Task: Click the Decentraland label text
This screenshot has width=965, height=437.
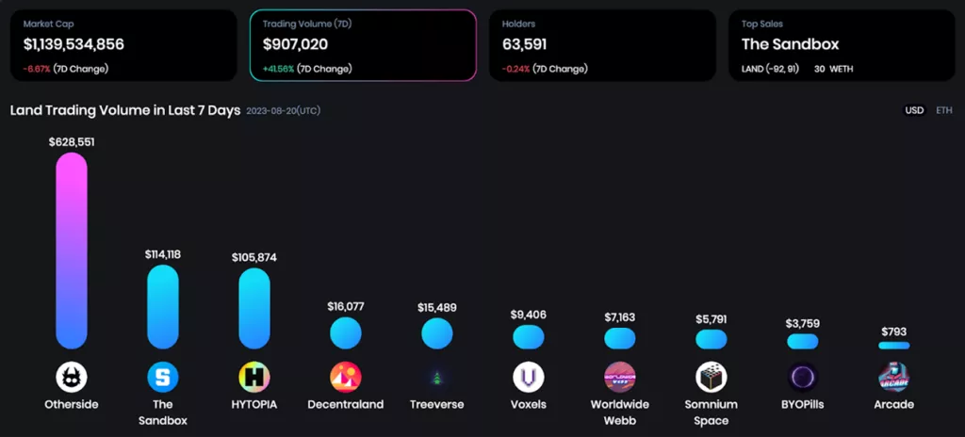Action: pyautogui.click(x=346, y=405)
